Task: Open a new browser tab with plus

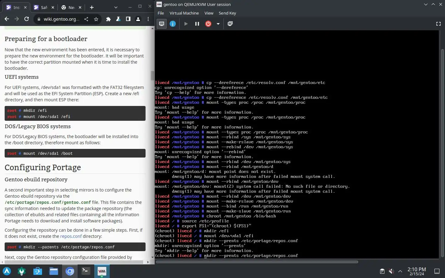Action: (91, 7)
